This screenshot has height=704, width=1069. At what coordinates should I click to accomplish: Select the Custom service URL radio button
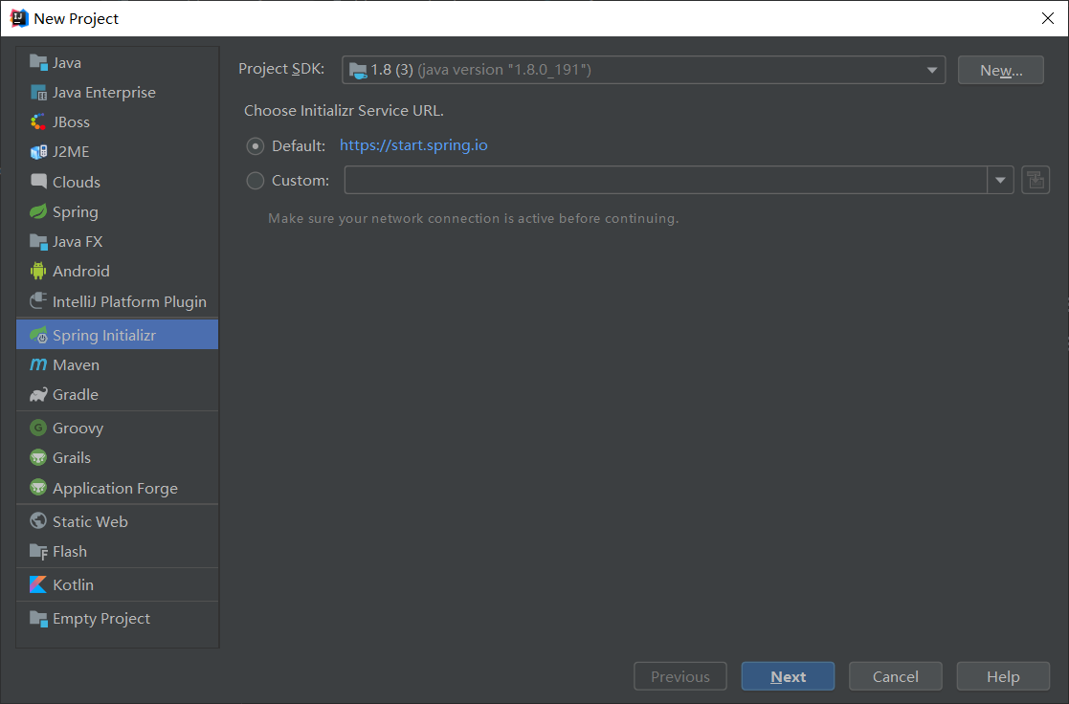tap(255, 181)
